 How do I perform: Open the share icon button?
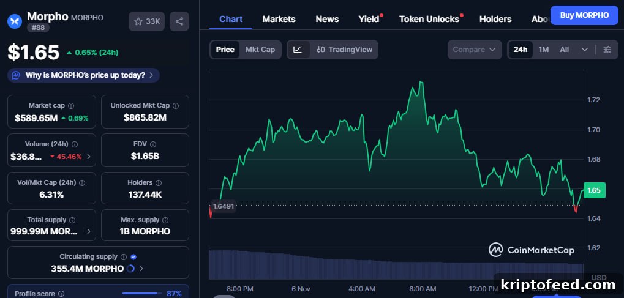click(x=179, y=21)
